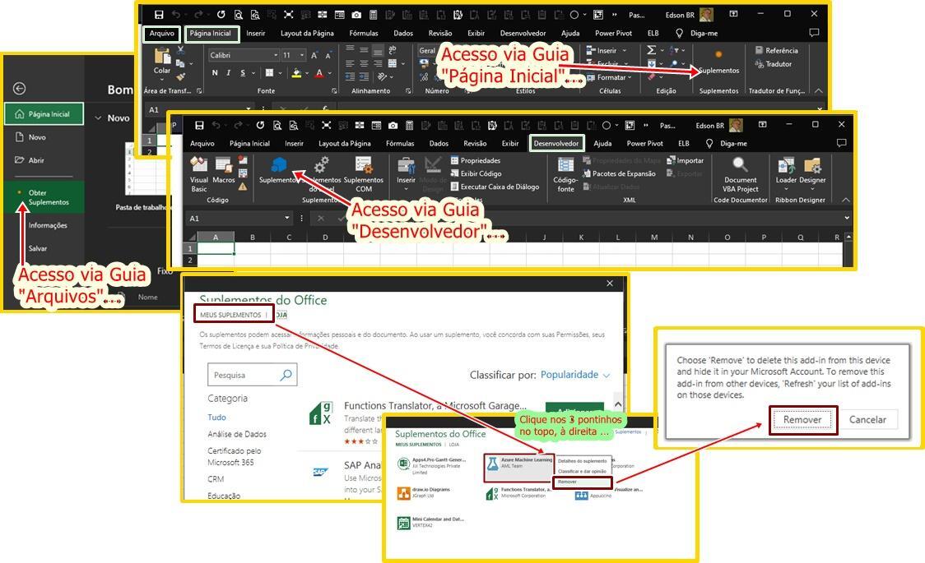
Task: Click the Pesquisa search field
Action: 253,375
